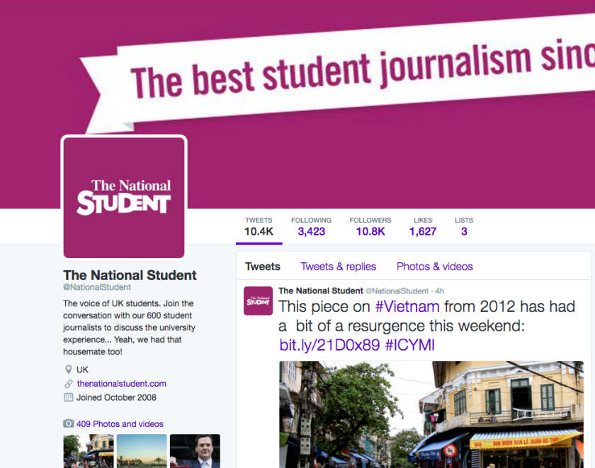The height and width of the screenshot is (468, 595).
Task: Show the Lists 3 stat
Action: pos(464,226)
